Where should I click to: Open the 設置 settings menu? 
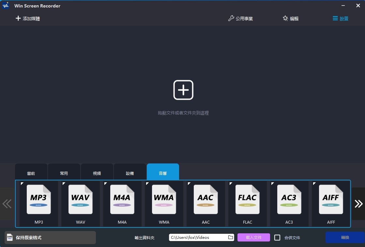340,19
